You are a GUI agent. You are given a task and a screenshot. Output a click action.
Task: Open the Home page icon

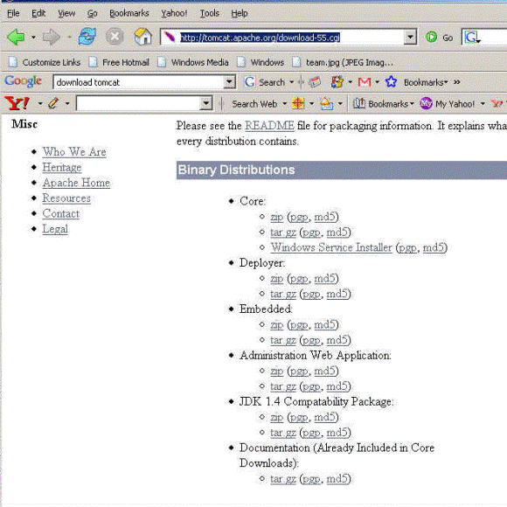click(x=142, y=37)
